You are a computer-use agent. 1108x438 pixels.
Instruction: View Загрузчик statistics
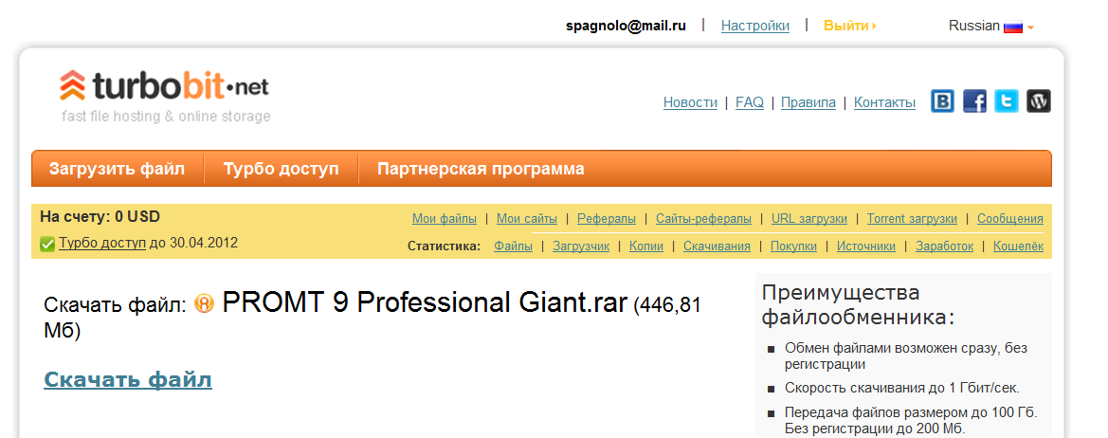[581, 246]
